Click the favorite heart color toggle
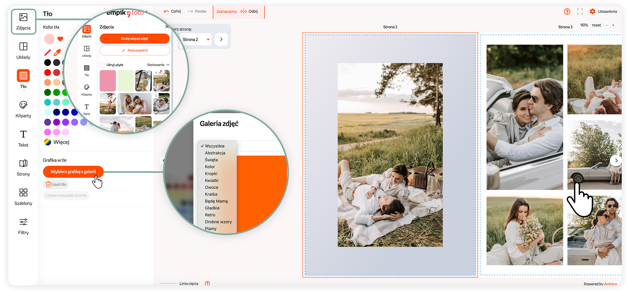The height and width of the screenshot is (291, 630). (x=60, y=39)
